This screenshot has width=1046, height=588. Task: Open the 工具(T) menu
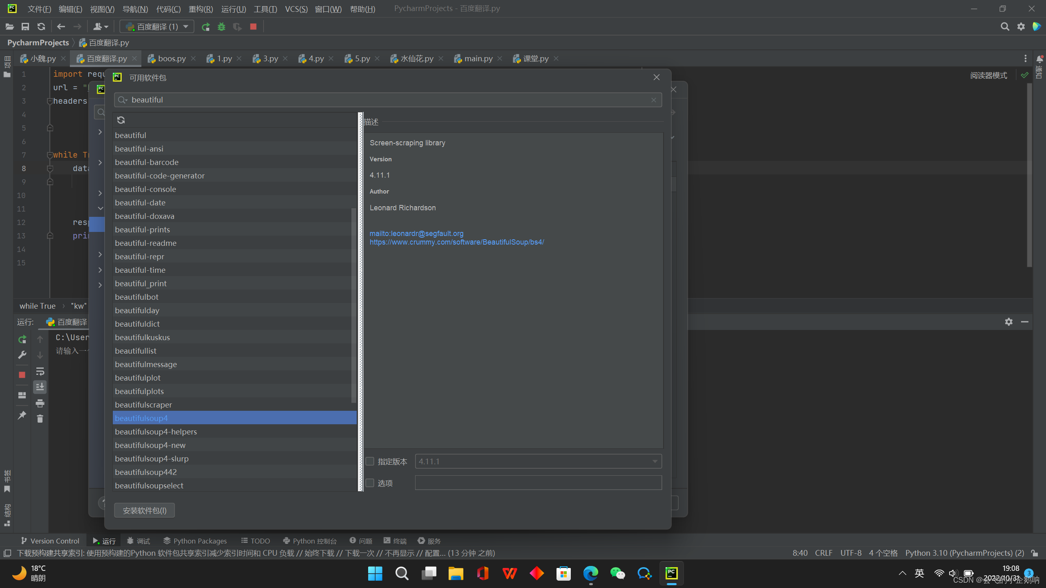point(265,9)
